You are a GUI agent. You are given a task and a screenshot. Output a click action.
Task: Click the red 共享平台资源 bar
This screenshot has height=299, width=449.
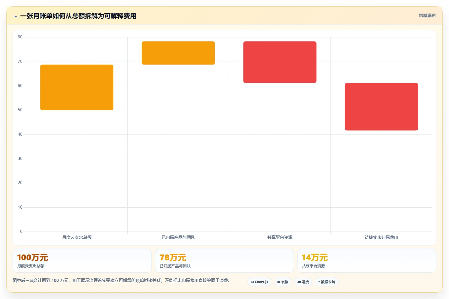click(280, 62)
